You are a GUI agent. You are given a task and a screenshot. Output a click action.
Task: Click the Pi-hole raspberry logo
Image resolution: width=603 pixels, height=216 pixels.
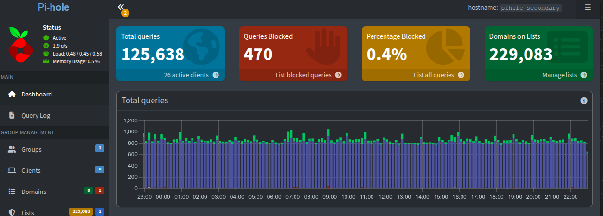tap(20, 45)
